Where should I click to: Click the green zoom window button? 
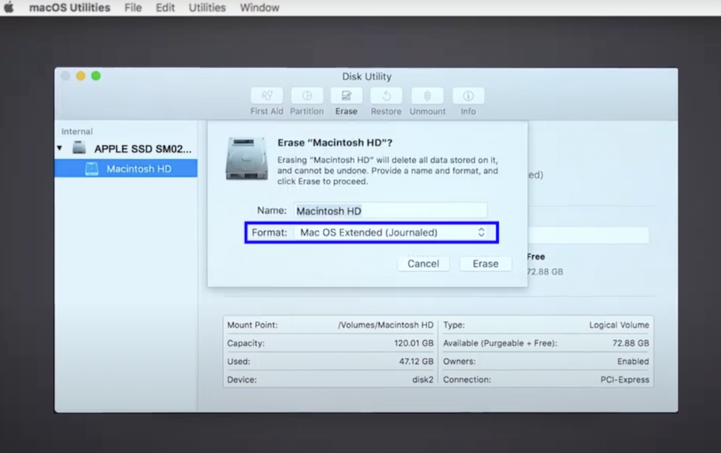(x=96, y=76)
